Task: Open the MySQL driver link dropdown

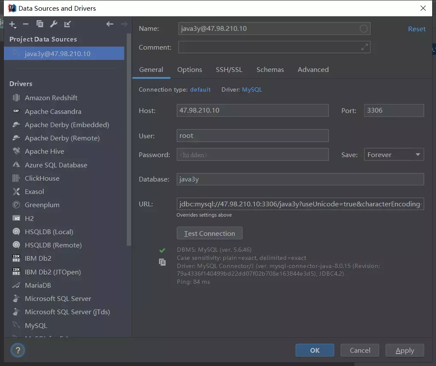Action: [252, 90]
